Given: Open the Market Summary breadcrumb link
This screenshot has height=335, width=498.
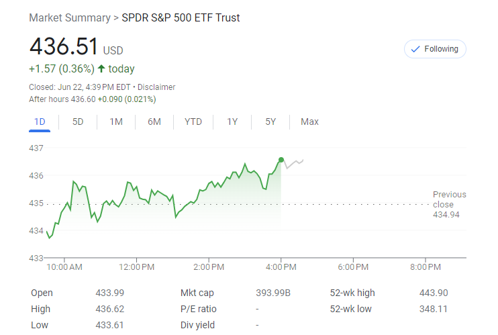Looking at the screenshot, I should pyautogui.click(x=70, y=17).
